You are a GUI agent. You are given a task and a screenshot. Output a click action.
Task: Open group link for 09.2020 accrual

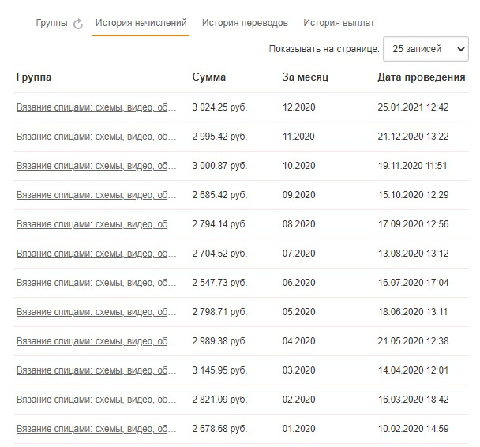[x=96, y=195]
